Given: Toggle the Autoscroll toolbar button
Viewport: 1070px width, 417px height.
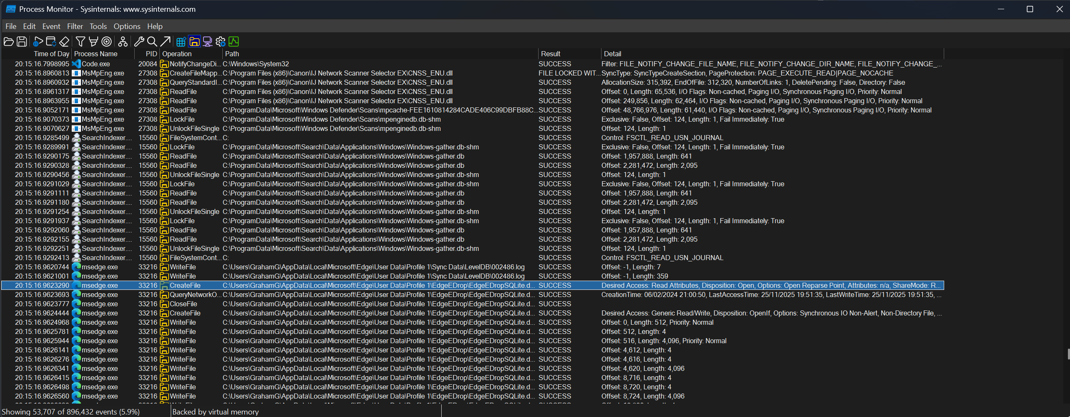Looking at the screenshot, I should tap(51, 42).
